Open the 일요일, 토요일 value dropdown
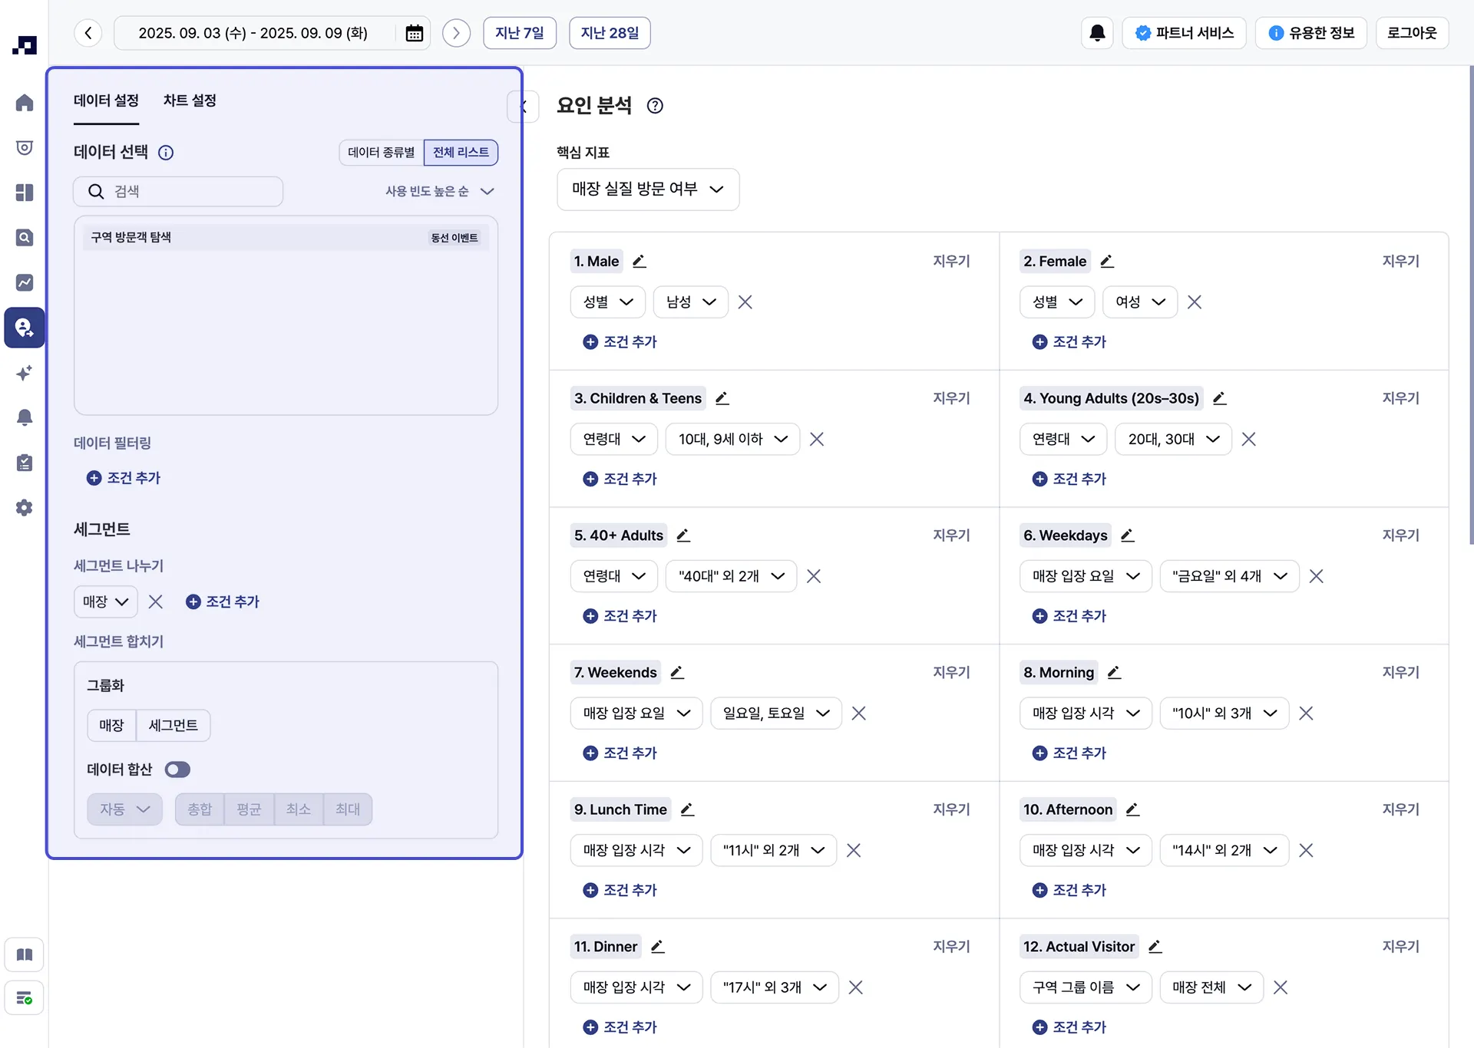This screenshot has height=1048, width=1474. [x=775, y=713]
